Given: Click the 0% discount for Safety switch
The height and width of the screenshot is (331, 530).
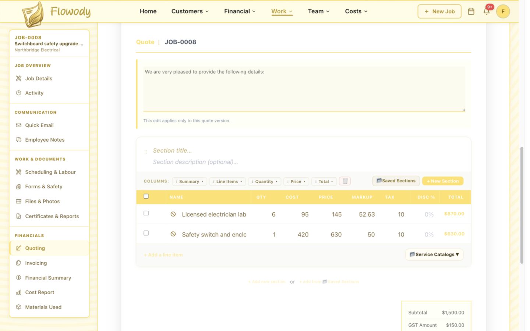Looking at the screenshot, I should 429,235.
